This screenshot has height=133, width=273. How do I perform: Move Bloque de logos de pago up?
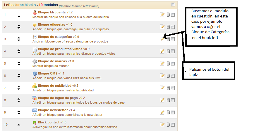click(x=19, y=99)
